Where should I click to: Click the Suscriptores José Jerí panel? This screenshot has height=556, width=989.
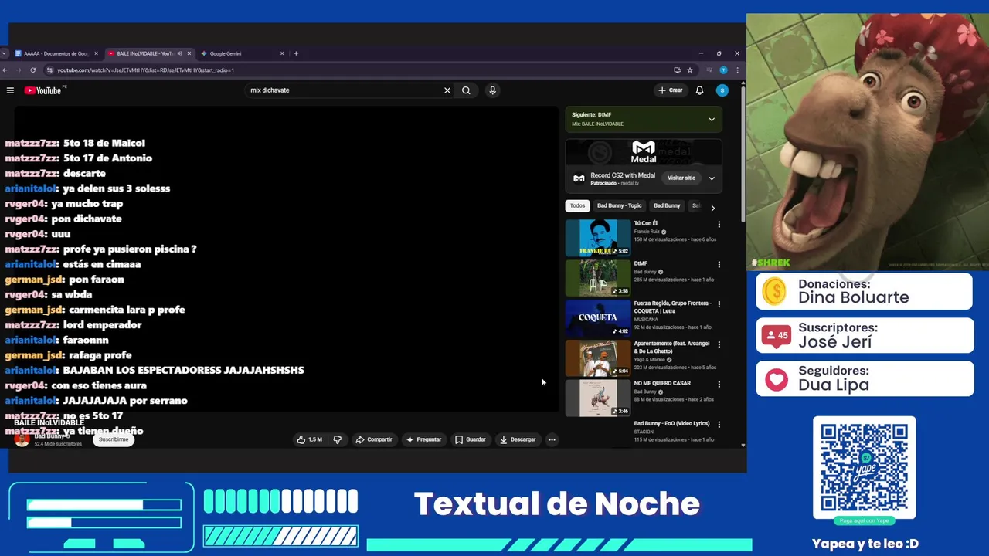[864, 335]
